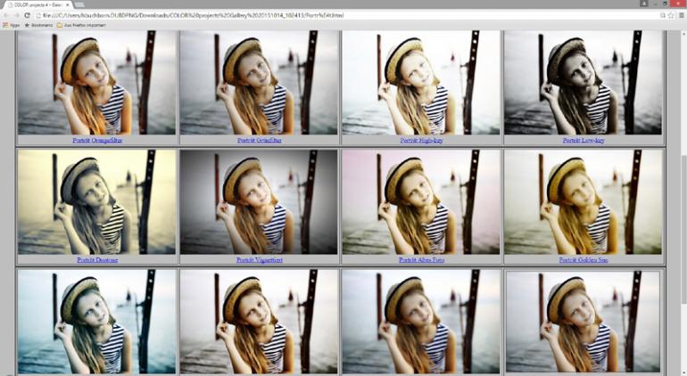Select the Altes Foto portrait thumbnail
Image resolution: width=687 pixels, height=376 pixels.
point(421,201)
